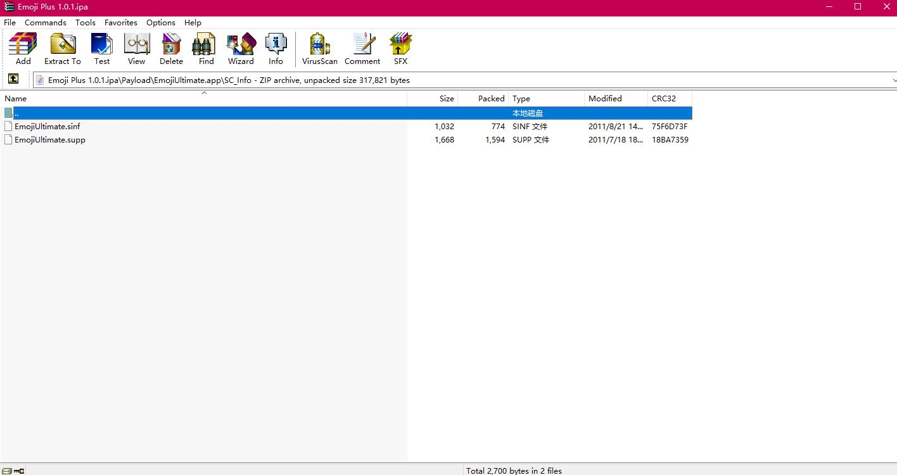Click the EmojiUltimate.sinf file icon
897x475 pixels.
coord(8,126)
